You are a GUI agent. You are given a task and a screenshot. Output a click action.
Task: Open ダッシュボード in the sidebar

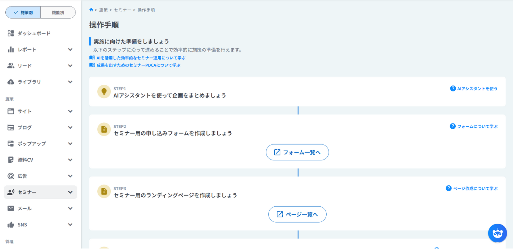pos(34,33)
